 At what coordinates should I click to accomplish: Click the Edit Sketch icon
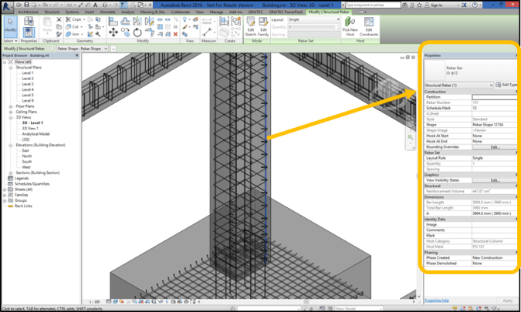point(251,27)
